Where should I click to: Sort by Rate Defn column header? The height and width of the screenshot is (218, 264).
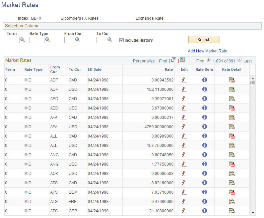(204, 69)
